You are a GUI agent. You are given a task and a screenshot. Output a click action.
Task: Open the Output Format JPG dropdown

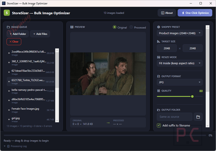tap(180, 82)
